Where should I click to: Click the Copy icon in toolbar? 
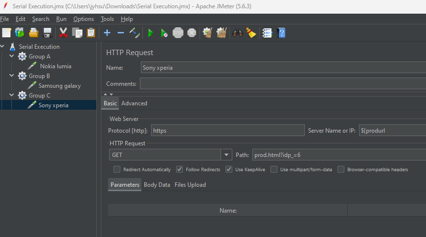point(77,33)
